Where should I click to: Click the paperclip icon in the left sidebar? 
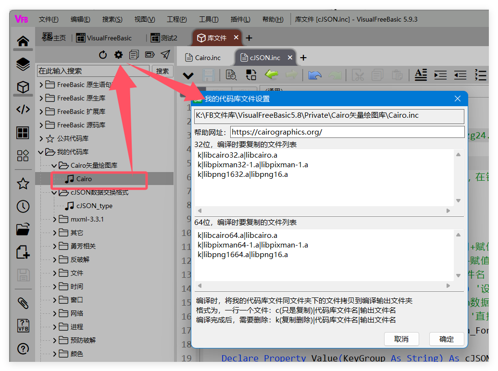pos(23,303)
